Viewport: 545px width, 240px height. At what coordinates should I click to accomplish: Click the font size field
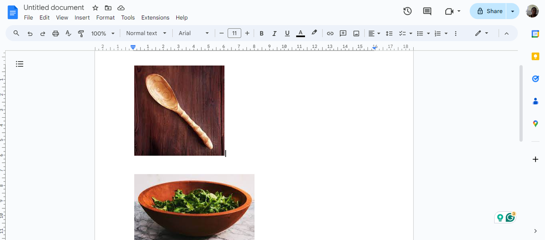(234, 33)
